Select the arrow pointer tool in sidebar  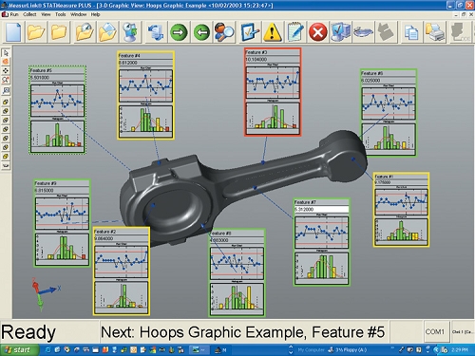click(6, 53)
